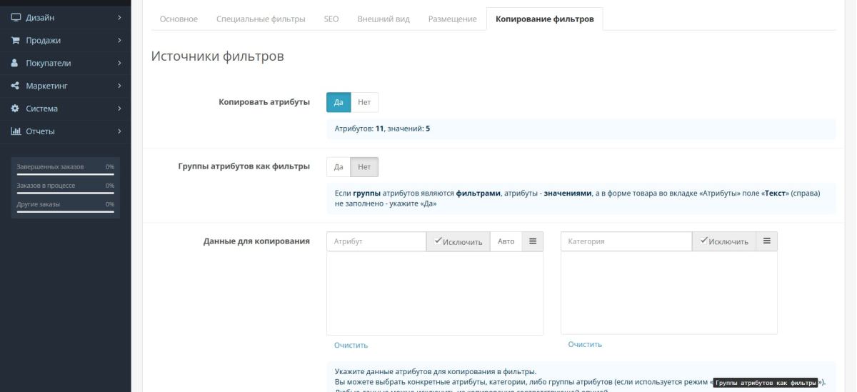This screenshot has width=857, height=392.
Task: Click the Другие заказы progress bar
Action: pos(66,212)
